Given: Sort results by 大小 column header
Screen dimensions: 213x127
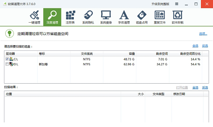Looking at the screenshot, I should (x=133, y=94).
